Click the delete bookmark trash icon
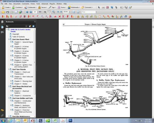The height and width of the screenshot is (123, 154). (26, 26)
